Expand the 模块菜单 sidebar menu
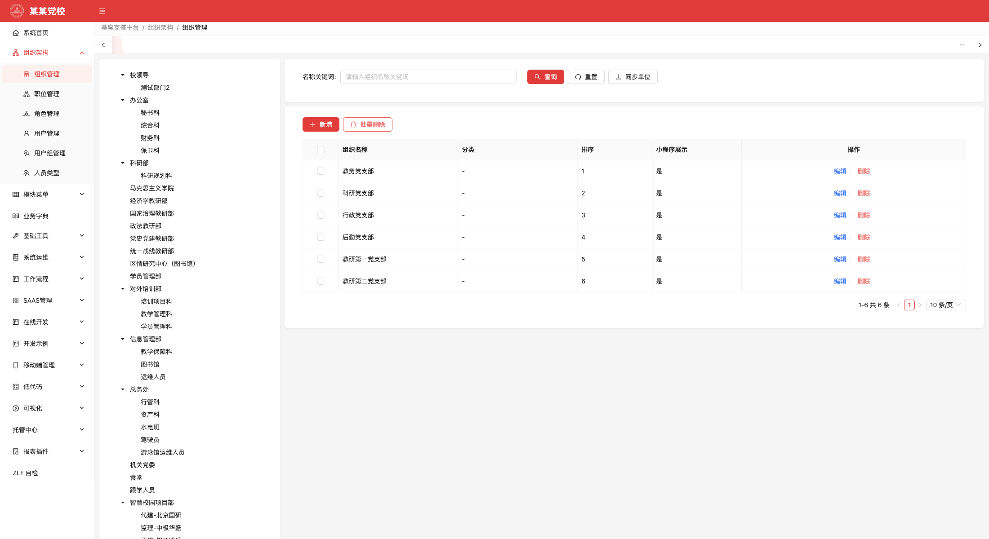Screen dimensions: 989x539 click(82, 194)
